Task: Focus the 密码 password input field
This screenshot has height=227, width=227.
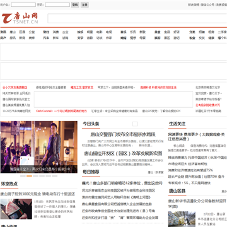Action: 57,4
